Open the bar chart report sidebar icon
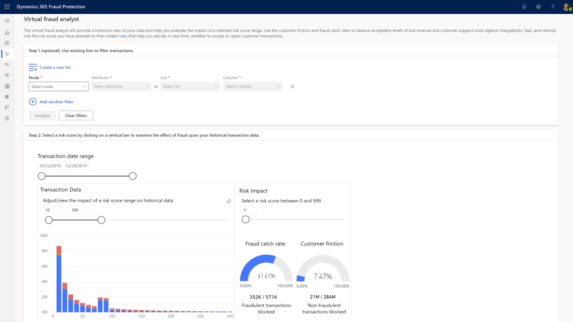The height and width of the screenshot is (322, 573). click(7, 86)
